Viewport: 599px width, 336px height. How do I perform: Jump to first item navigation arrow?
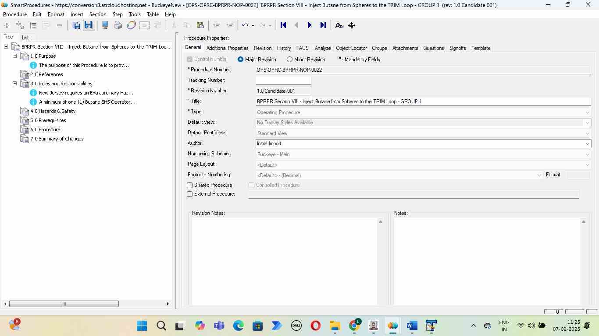coord(283,25)
